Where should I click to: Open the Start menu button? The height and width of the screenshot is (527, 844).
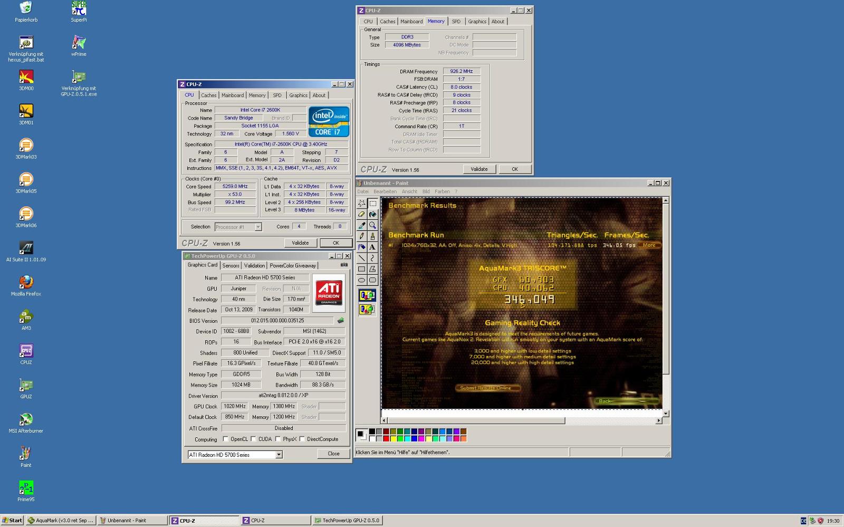[x=12, y=521]
